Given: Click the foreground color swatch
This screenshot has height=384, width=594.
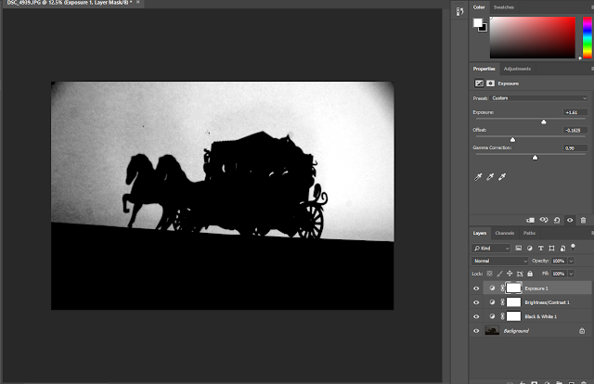Looking at the screenshot, I should pos(477,22).
